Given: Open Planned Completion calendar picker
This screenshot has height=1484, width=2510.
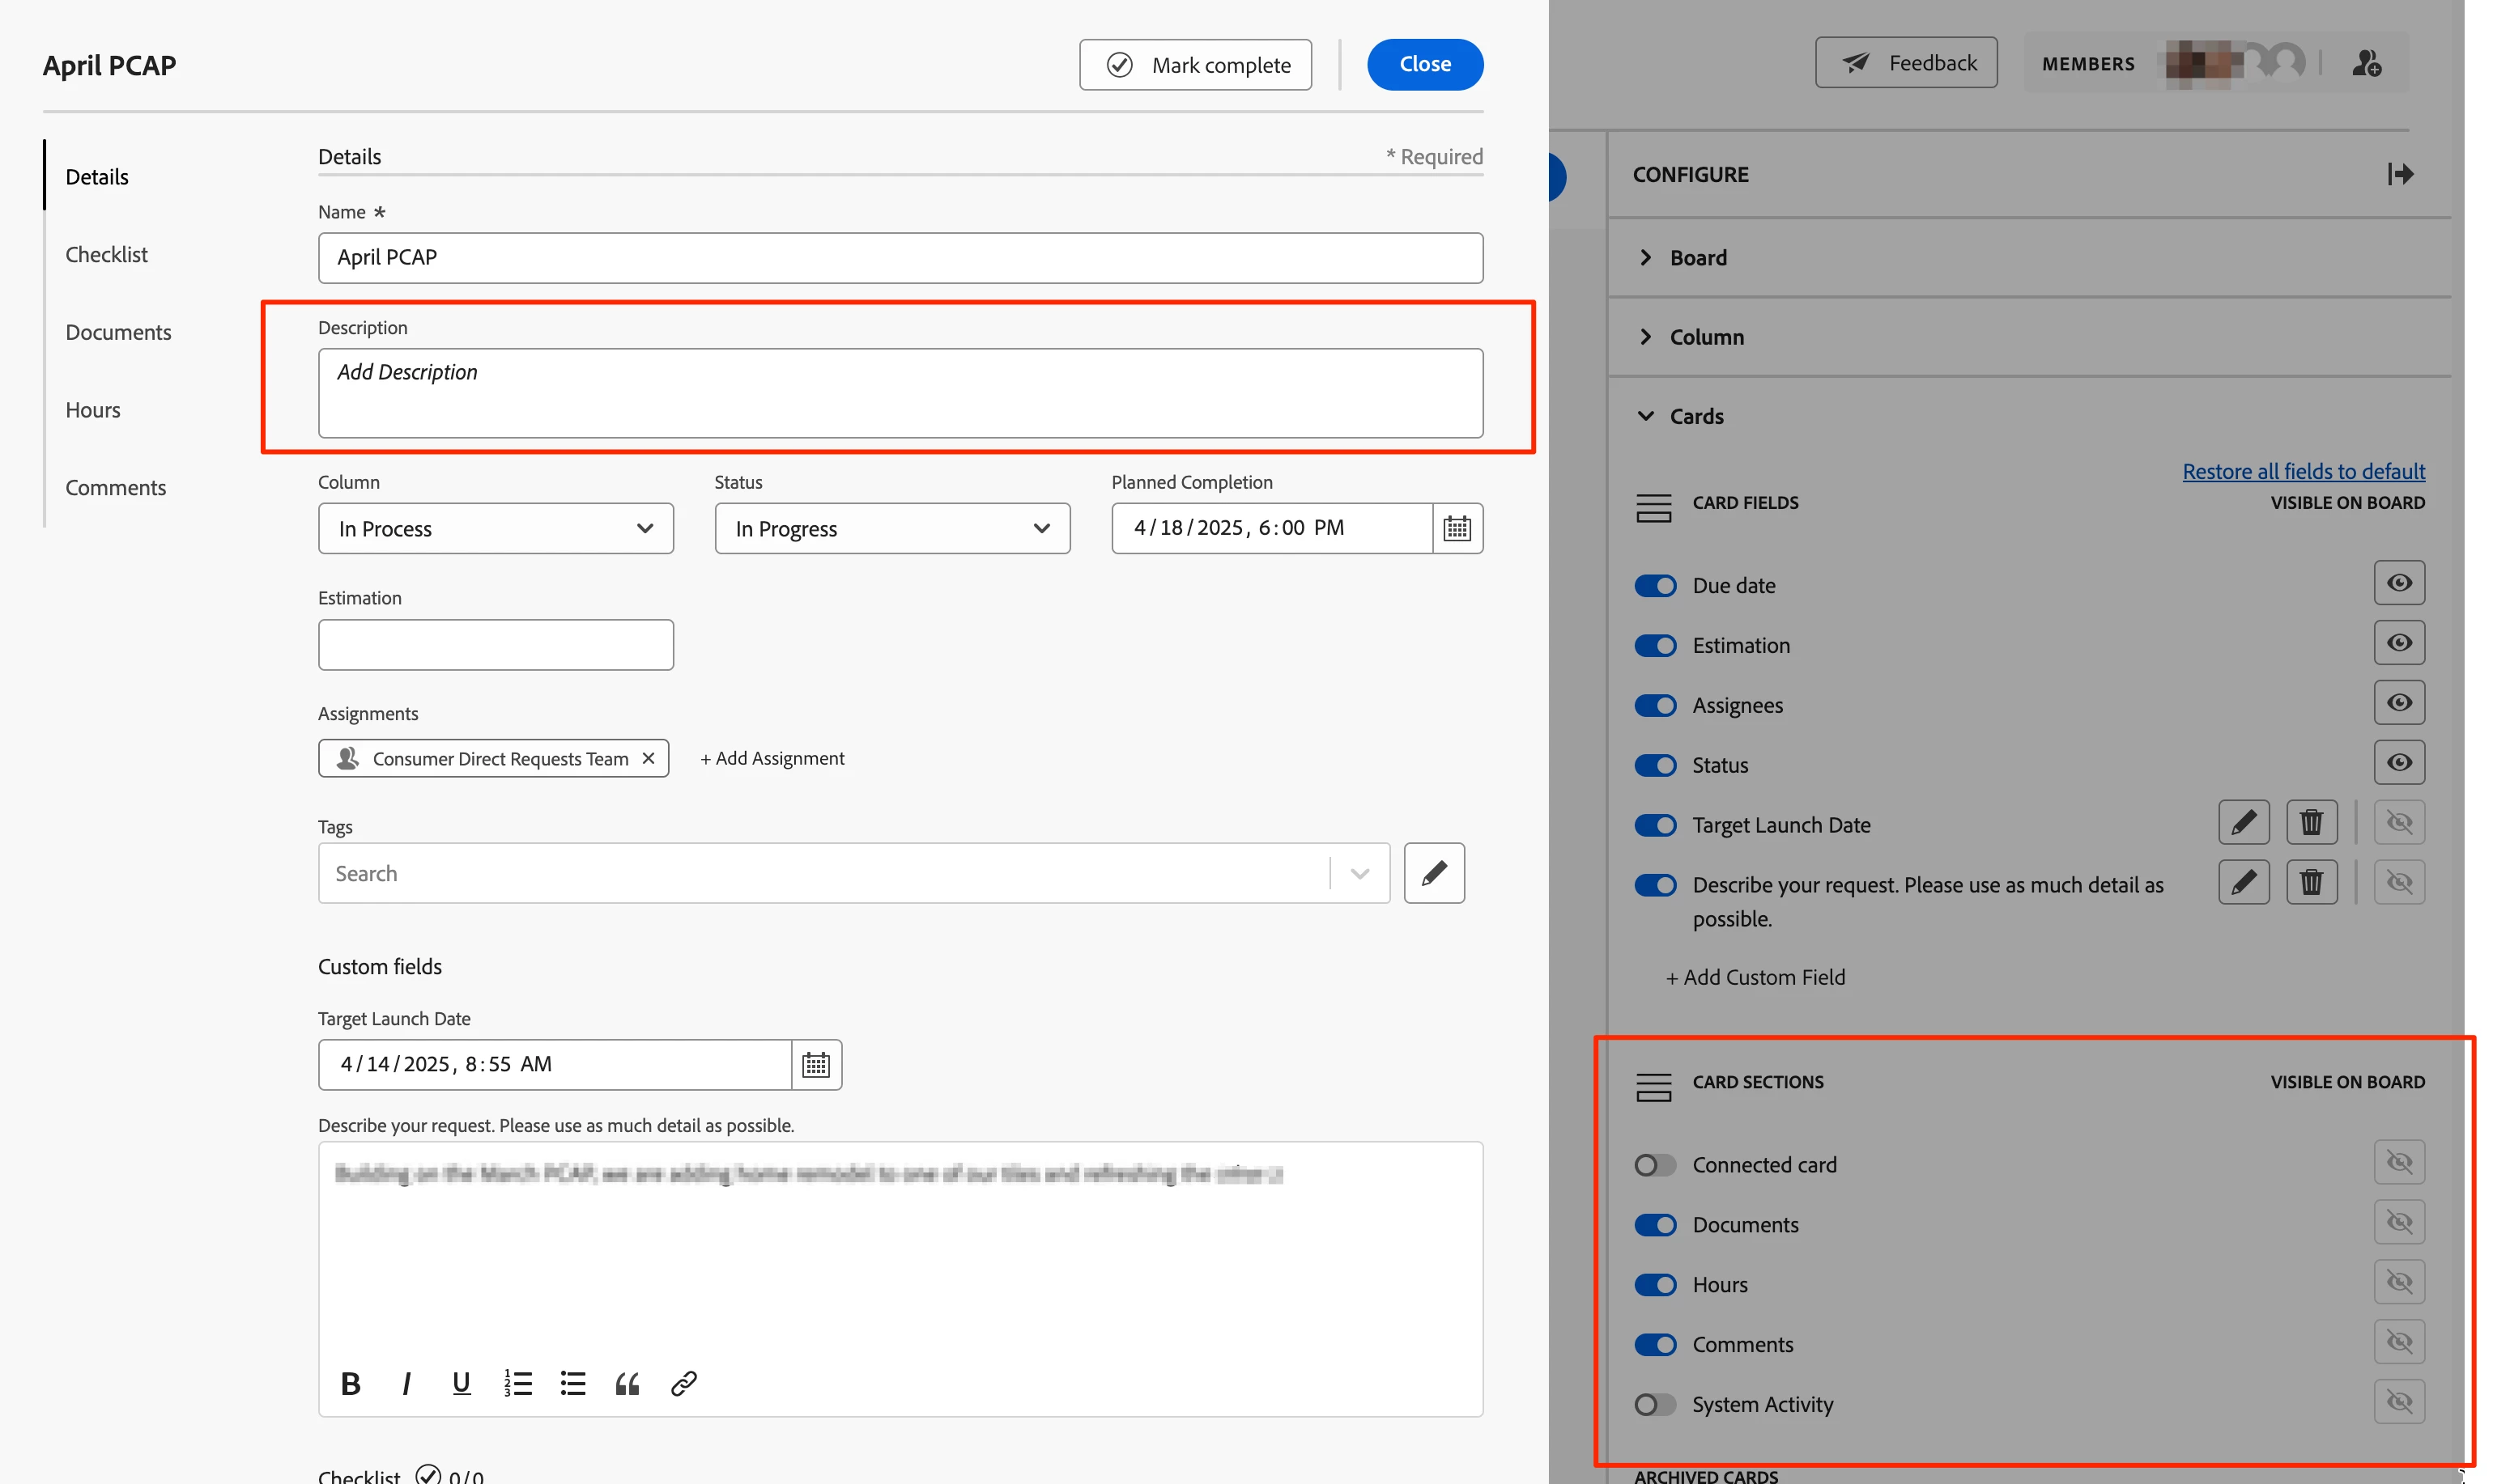Looking at the screenshot, I should [x=1457, y=528].
